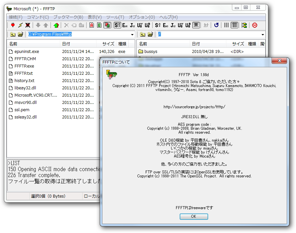Screen dimensions: 296x233
Task: Start mirror upload with the green arrow icon
Action: click(55, 25)
